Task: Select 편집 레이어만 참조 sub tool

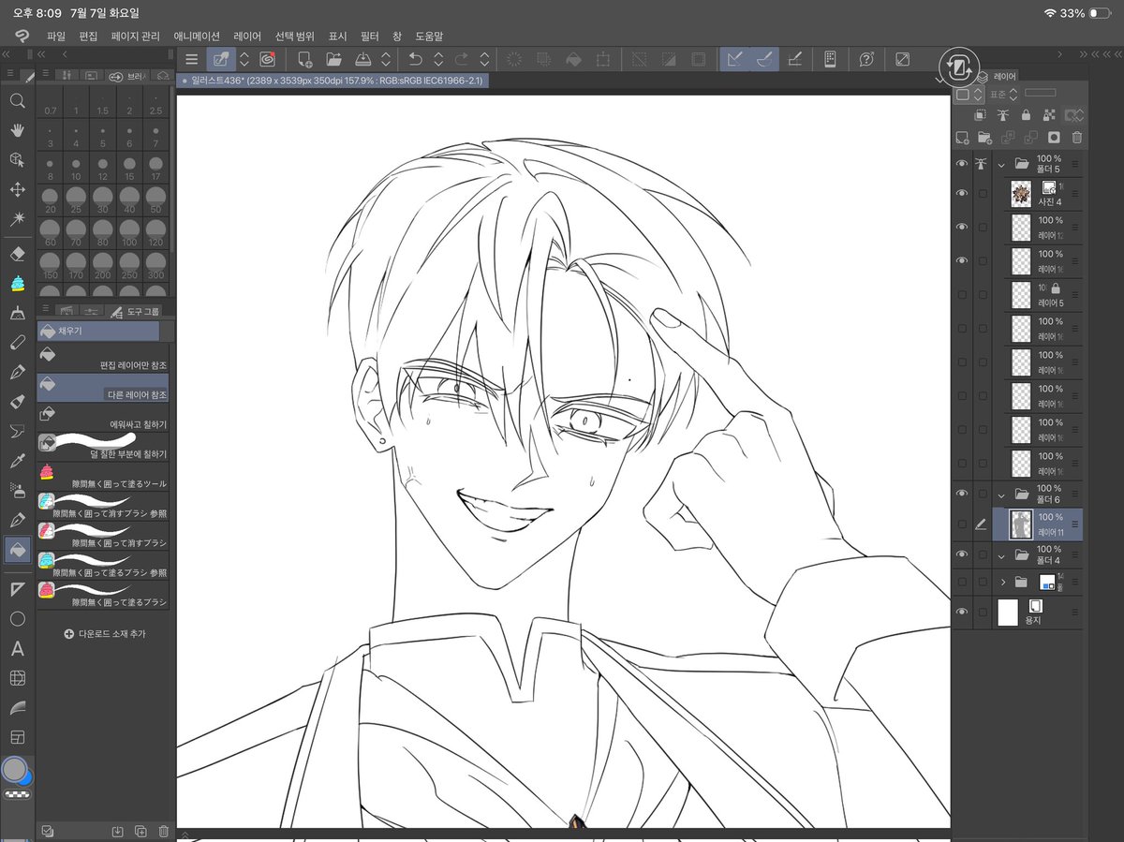Action: pos(103,356)
